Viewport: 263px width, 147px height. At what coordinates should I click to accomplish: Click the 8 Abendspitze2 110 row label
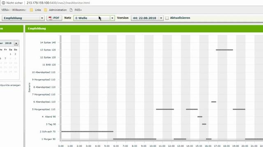click(x=44, y=87)
